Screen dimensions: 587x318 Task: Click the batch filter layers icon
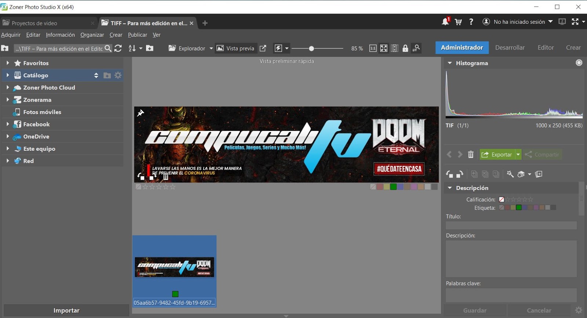coord(521,174)
